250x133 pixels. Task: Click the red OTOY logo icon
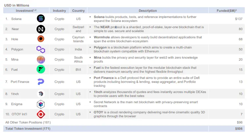(41, 114)
